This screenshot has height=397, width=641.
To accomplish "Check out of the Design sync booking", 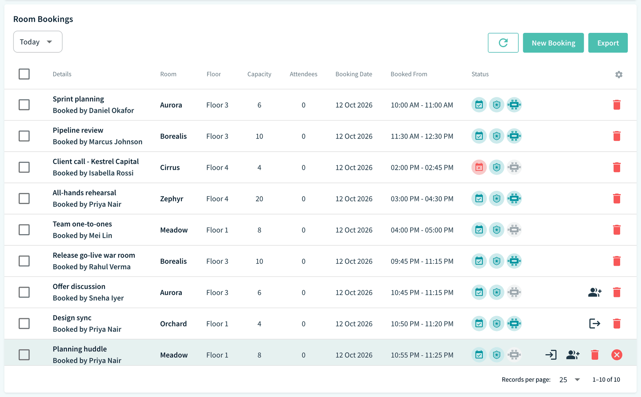I will (595, 323).
